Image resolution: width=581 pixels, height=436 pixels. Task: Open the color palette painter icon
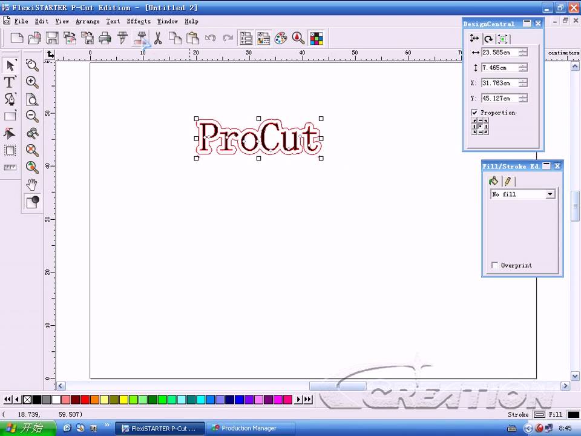tap(281, 38)
